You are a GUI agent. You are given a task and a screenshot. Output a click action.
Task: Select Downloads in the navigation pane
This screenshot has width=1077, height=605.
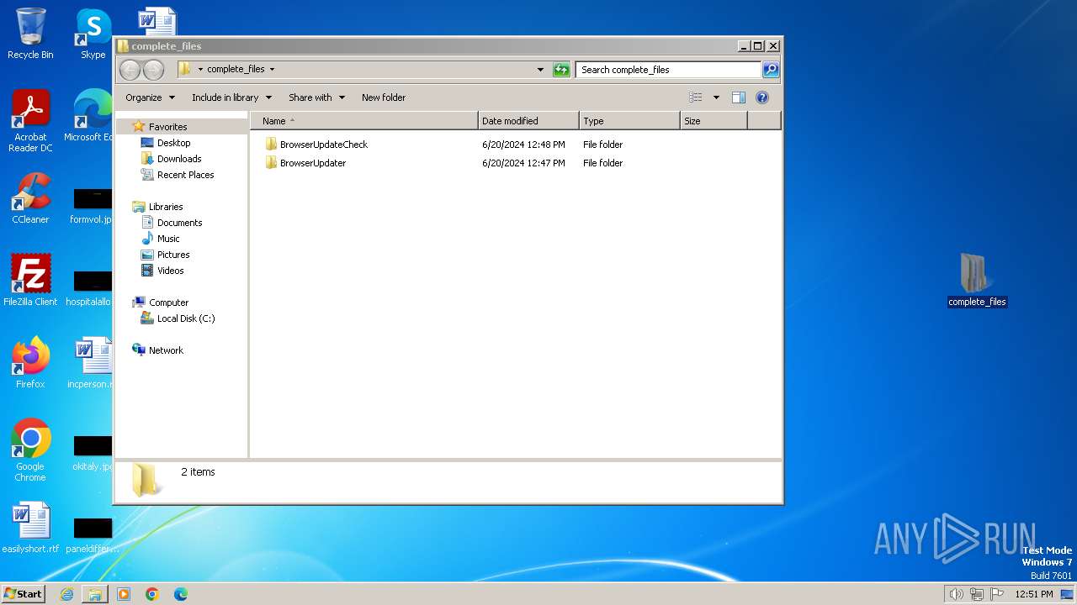(x=179, y=159)
